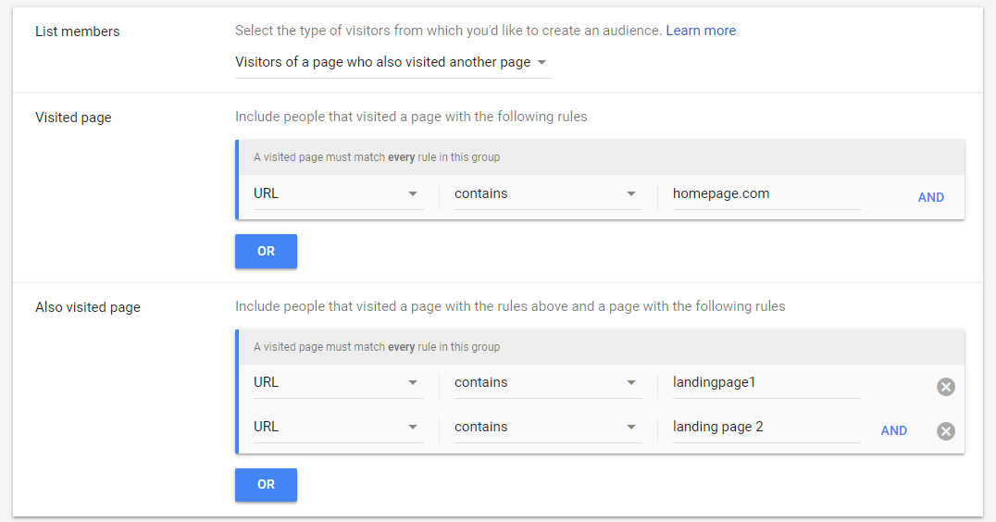Screen dimensions: 996x522
Task: Delete the landing page 2 rule
Action: coord(945,431)
